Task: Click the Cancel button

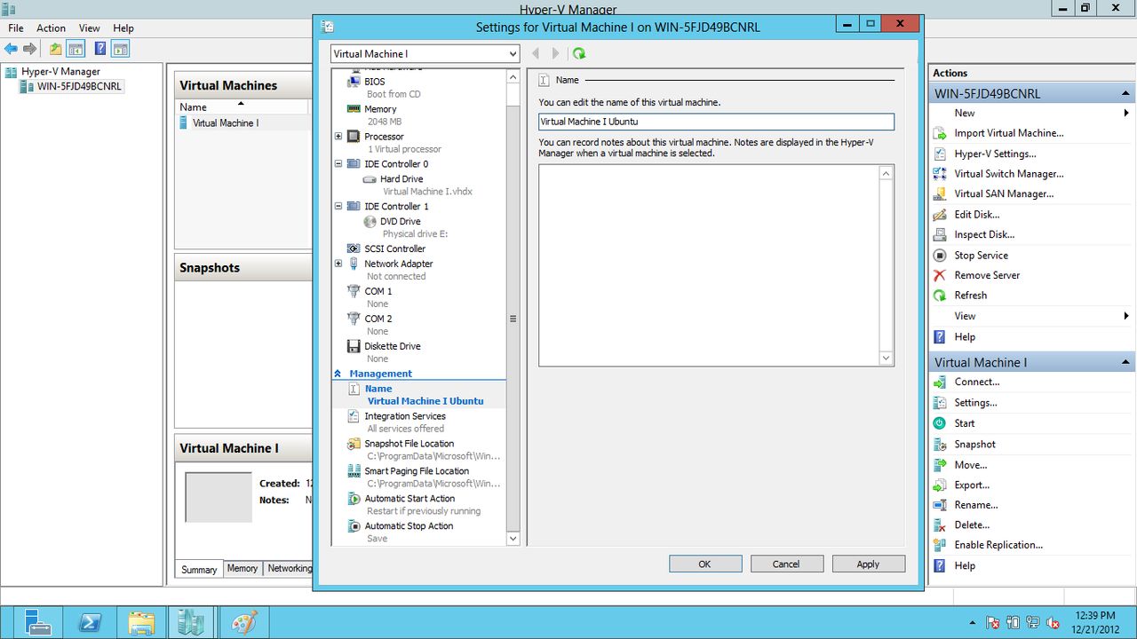Action: 786,564
